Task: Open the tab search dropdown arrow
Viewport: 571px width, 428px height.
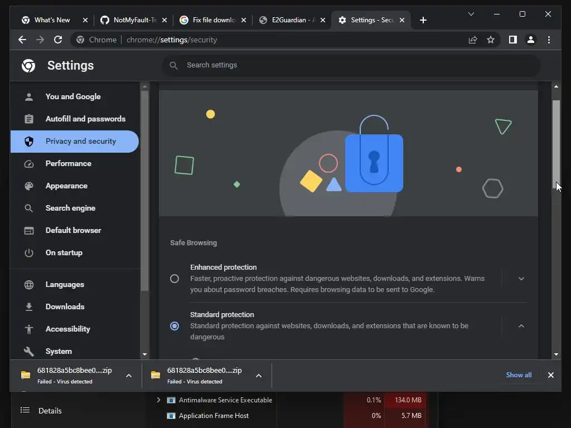Action: (x=471, y=14)
